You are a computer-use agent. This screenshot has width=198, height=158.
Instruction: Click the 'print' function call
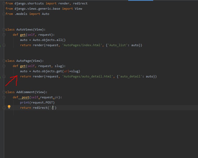point(25,102)
